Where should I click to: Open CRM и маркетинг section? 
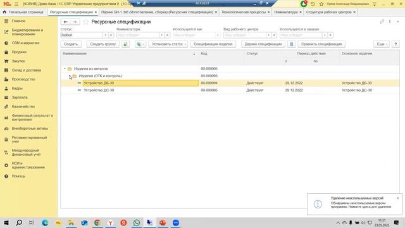[x=25, y=43]
